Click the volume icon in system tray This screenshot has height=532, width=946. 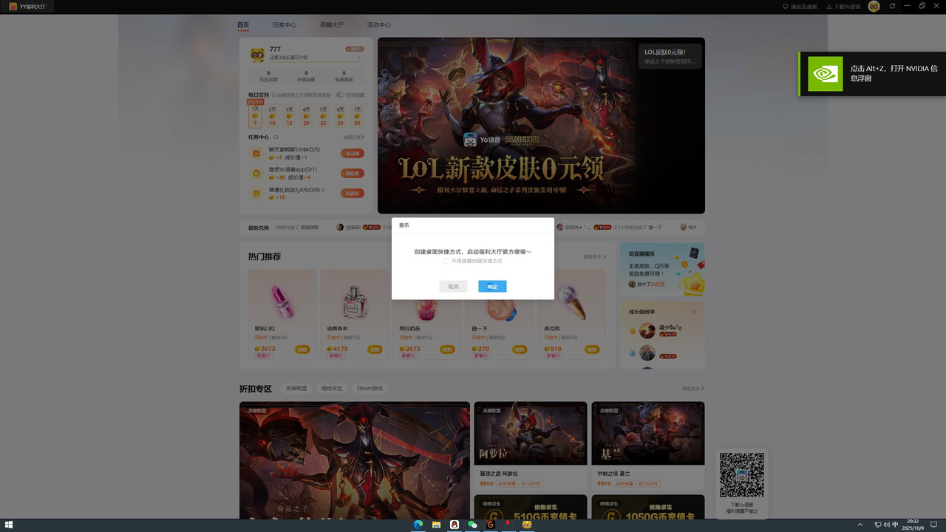[x=886, y=525]
